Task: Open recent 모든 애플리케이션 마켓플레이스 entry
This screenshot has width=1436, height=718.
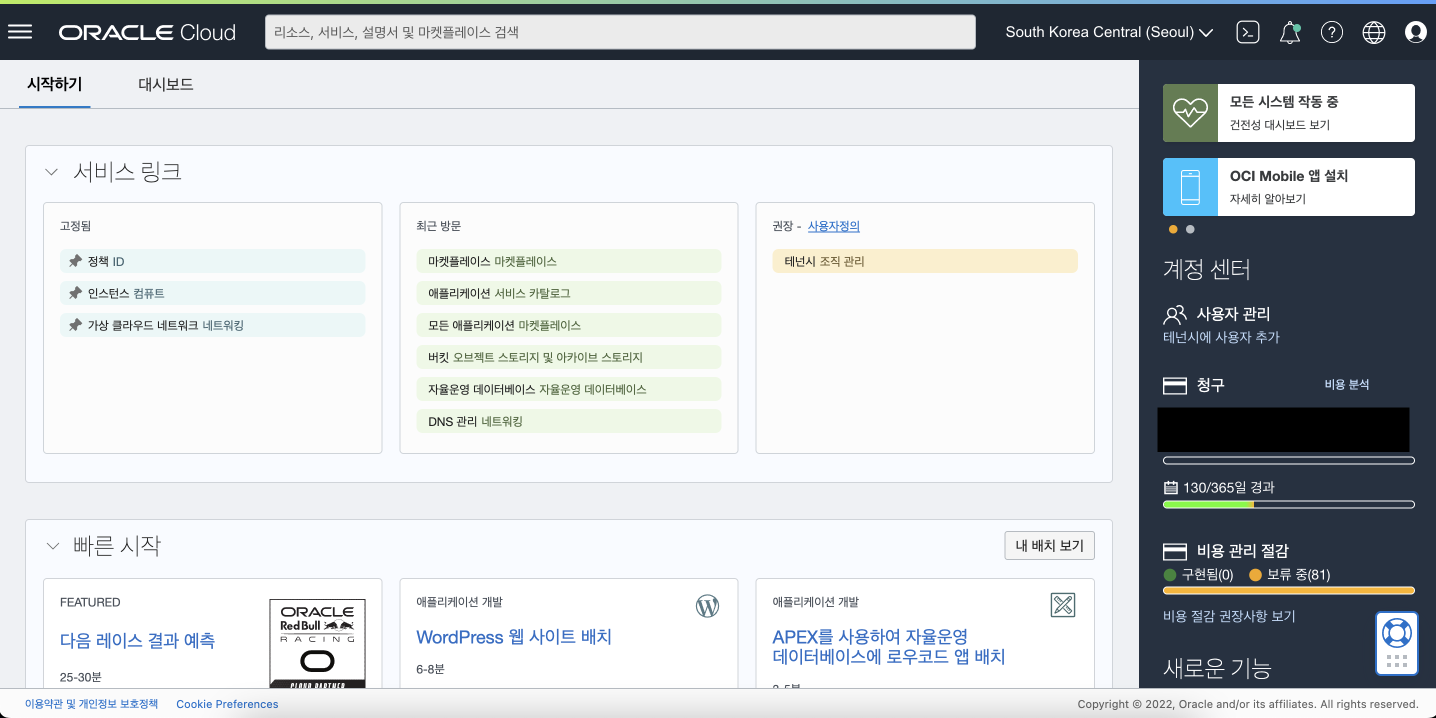Action: point(568,325)
